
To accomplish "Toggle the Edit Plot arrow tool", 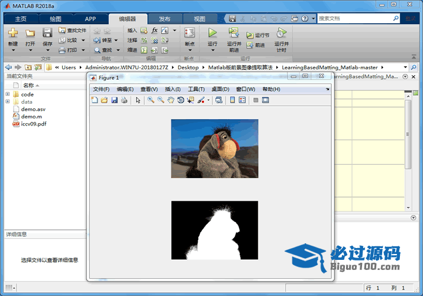I will pyautogui.click(x=138, y=100).
